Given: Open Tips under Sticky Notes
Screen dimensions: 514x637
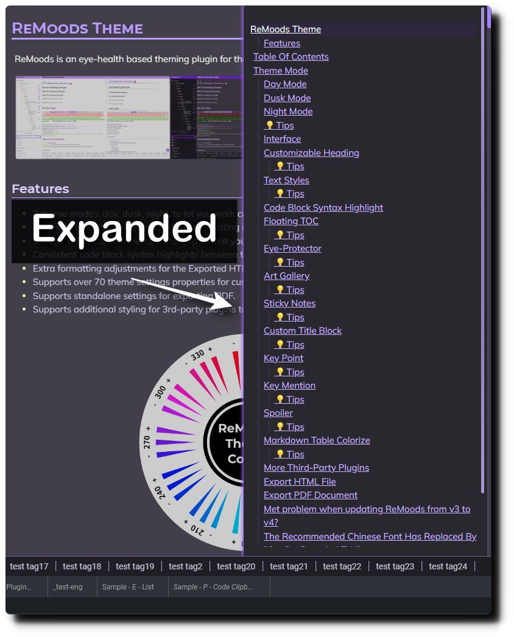Looking at the screenshot, I should [289, 317].
